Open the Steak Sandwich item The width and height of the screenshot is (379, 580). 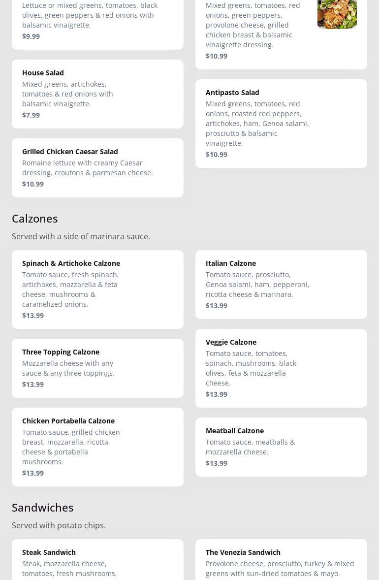97,561
